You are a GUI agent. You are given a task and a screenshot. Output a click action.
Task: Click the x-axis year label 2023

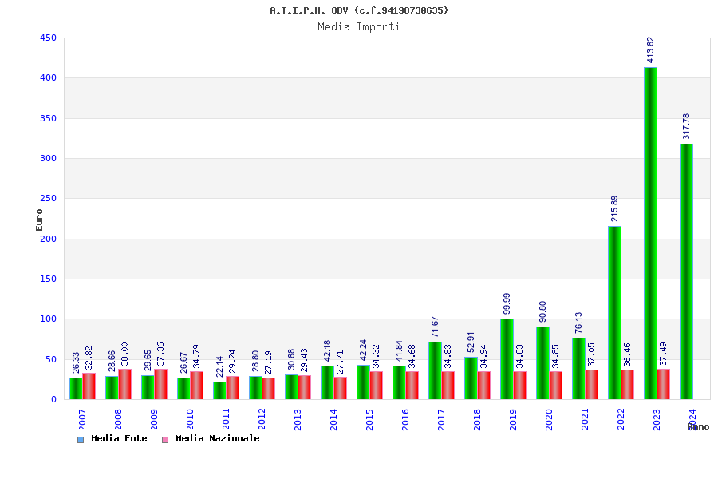[657, 419]
